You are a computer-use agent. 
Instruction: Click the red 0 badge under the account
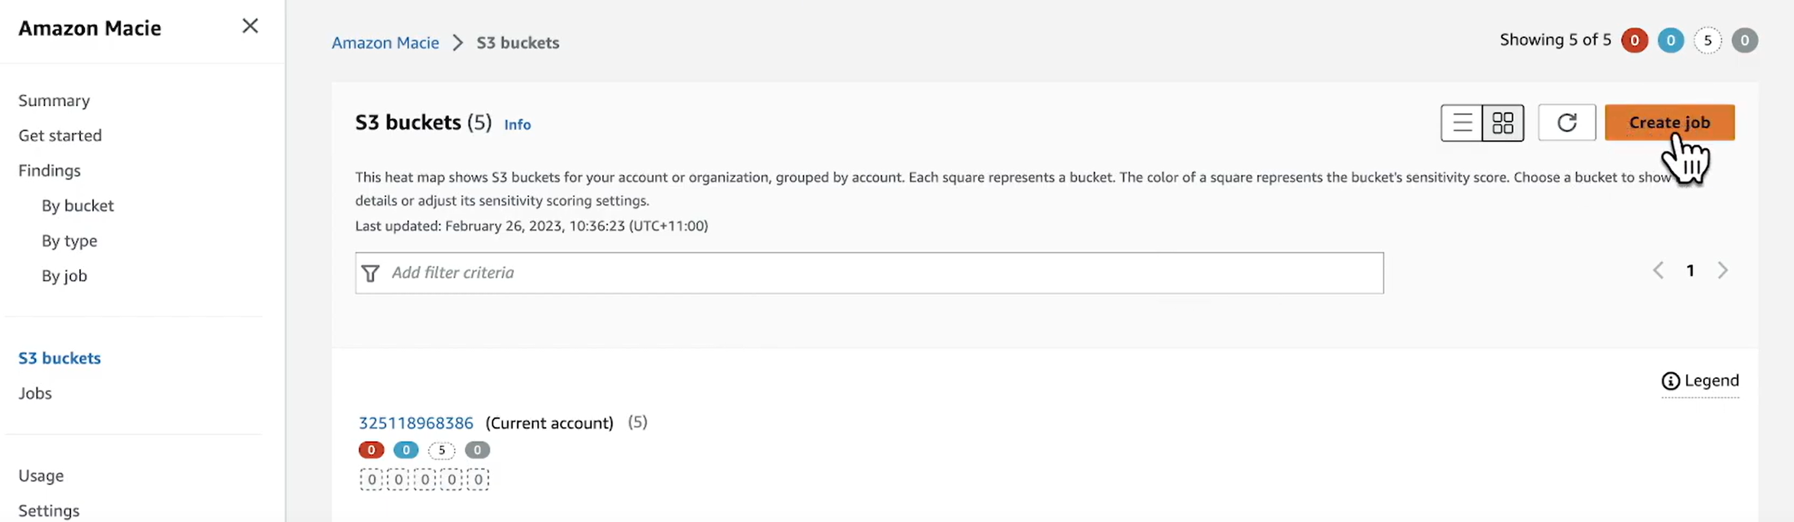point(371,450)
